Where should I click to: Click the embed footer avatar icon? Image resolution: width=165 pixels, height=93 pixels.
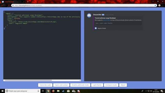(x=96, y=28)
